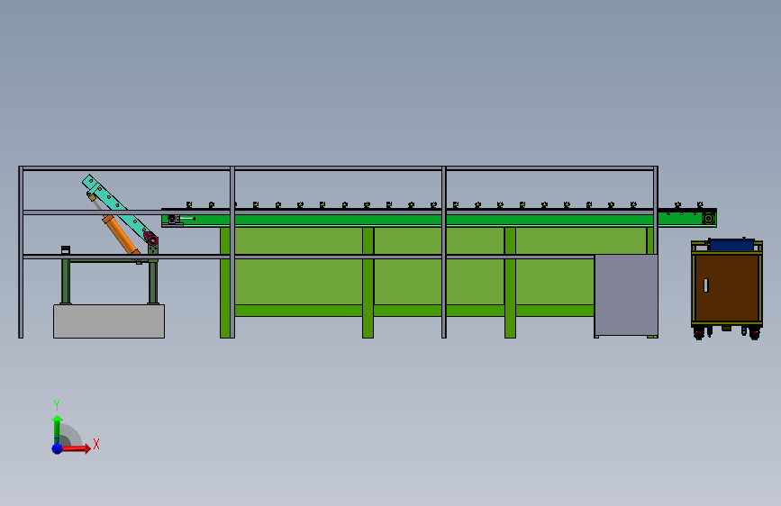Select the left caster wheel of the cart
The image size is (781, 506).
coord(699,334)
